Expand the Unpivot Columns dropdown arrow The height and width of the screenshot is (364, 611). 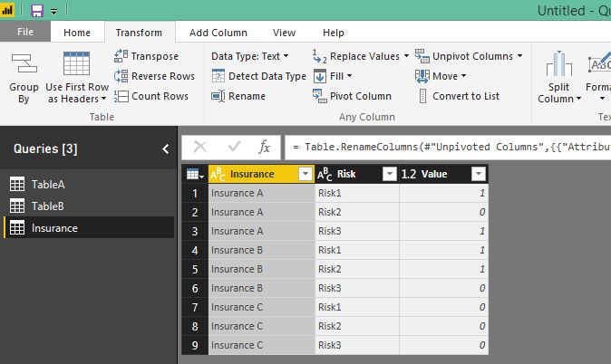point(519,56)
